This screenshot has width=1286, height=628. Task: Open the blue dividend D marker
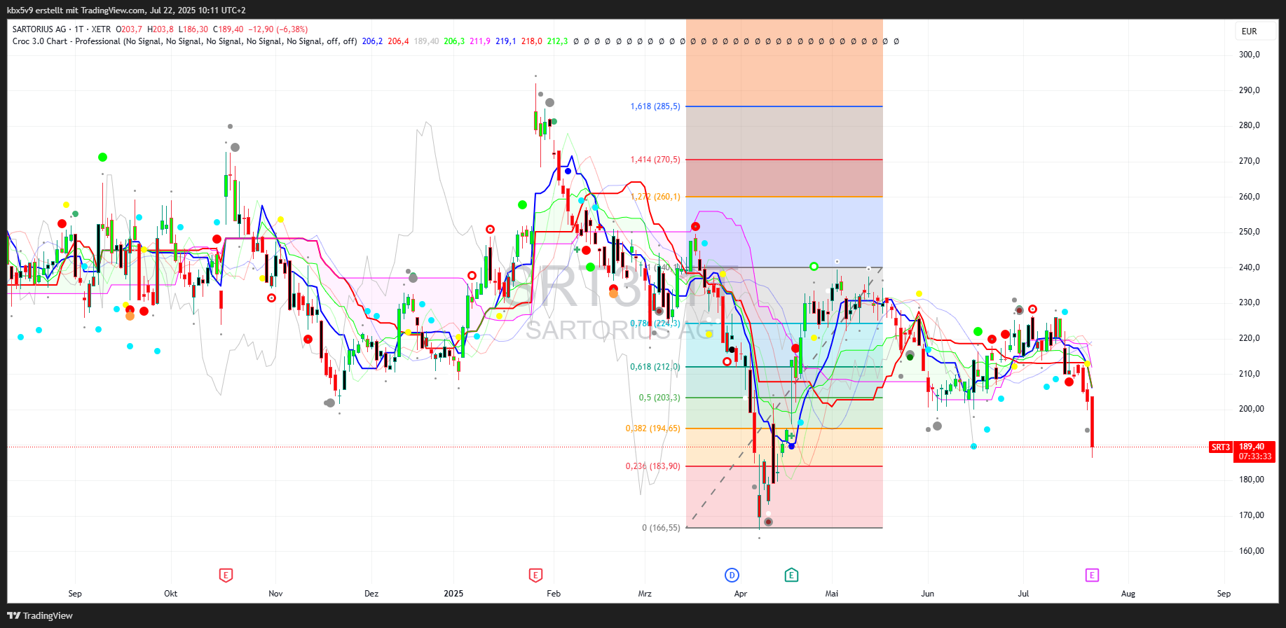732,575
